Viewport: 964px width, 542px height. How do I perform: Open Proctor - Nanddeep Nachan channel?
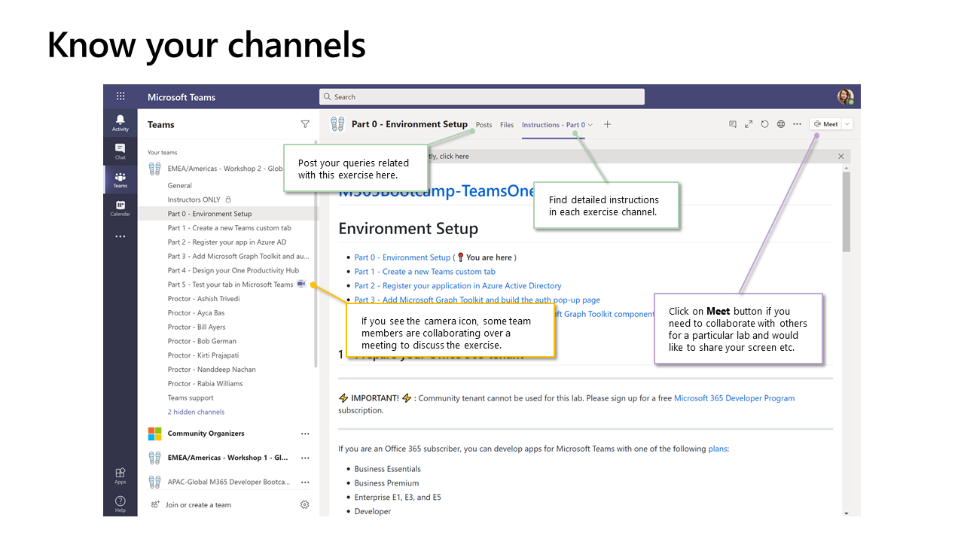[x=212, y=370]
